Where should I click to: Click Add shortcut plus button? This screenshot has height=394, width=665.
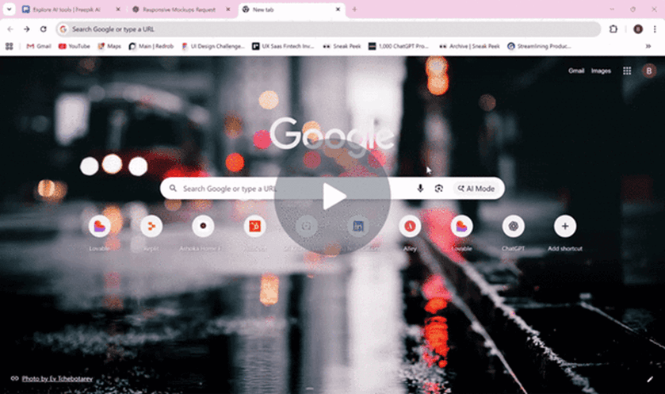565,226
